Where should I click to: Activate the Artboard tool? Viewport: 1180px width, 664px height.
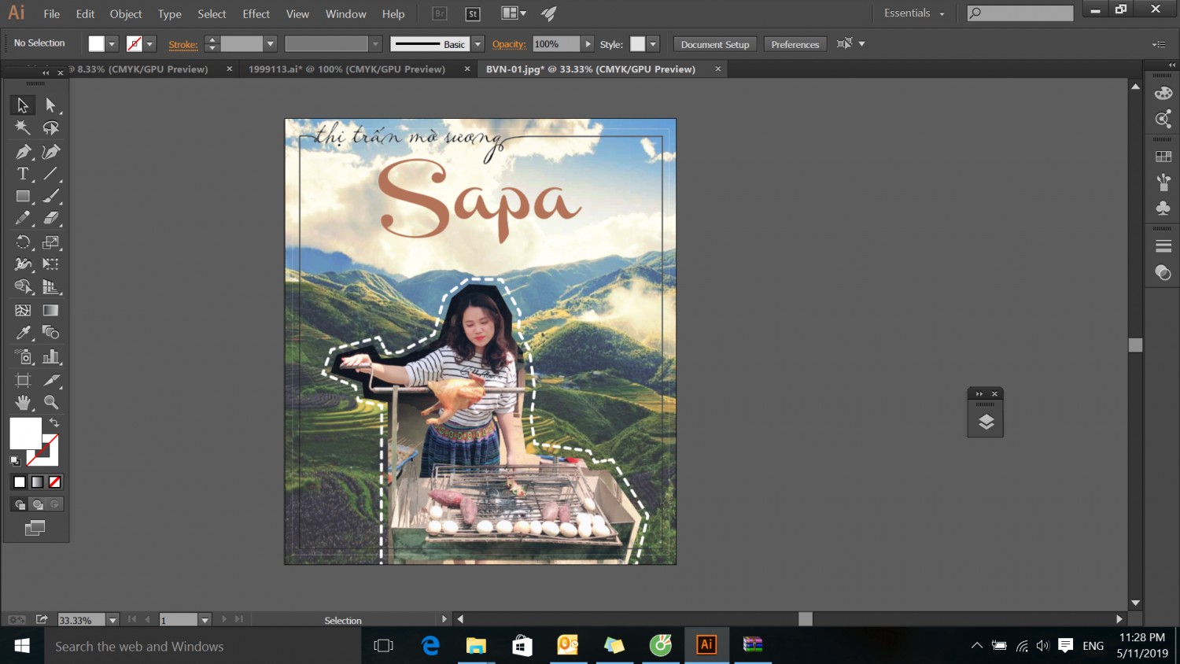[23, 380]
